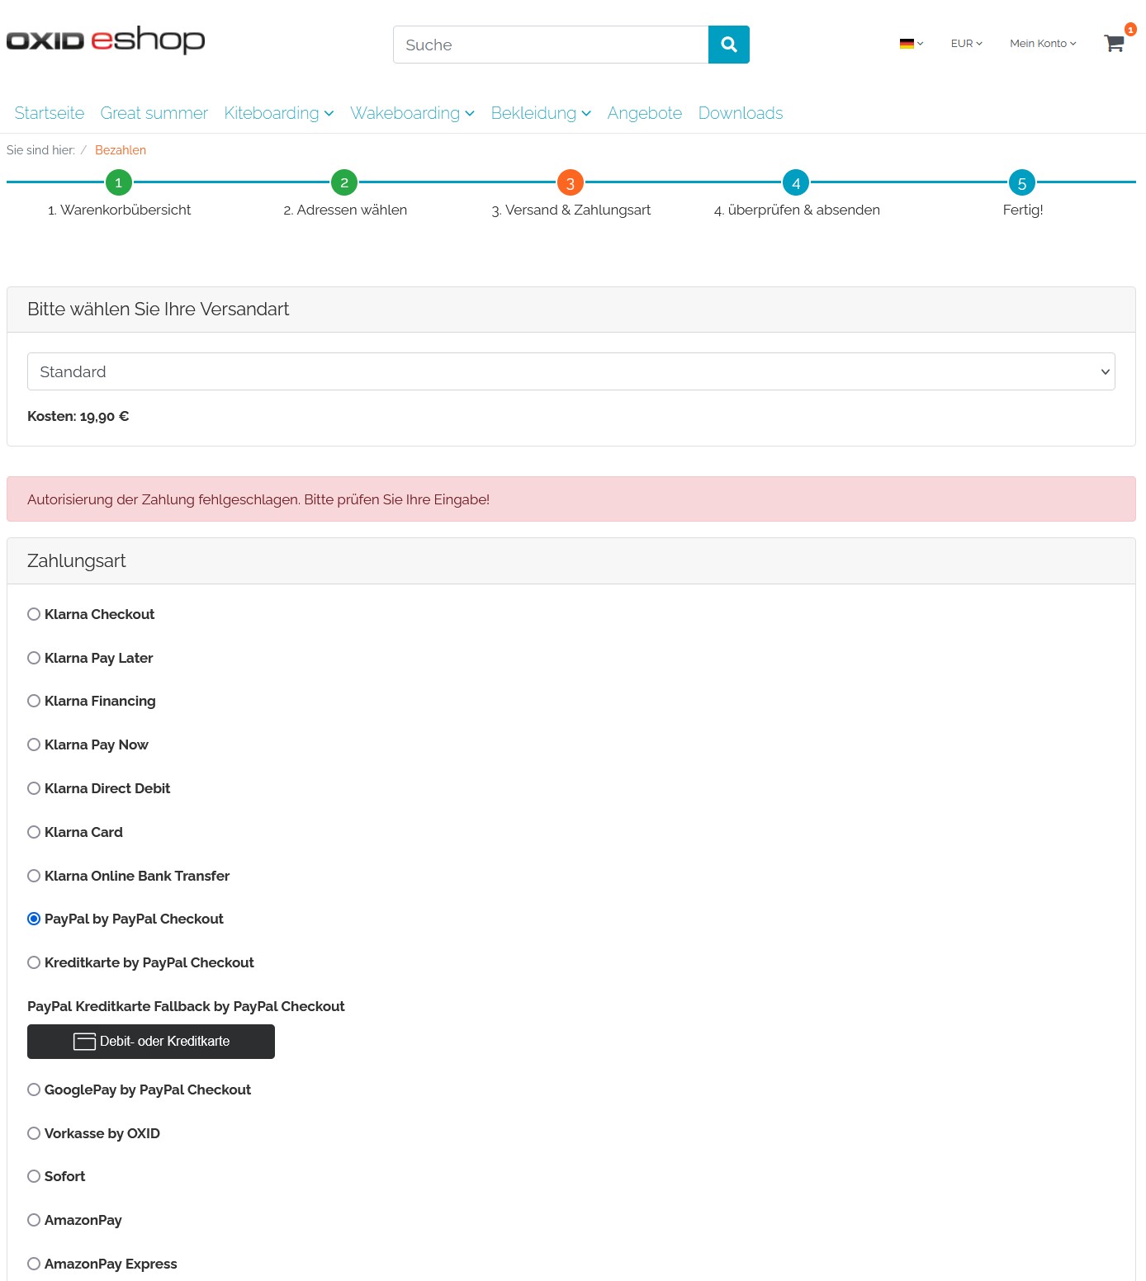Screen dimensions: 1146x1281
Task: Click step 2 circle Adressen wählen
Action: [x=344, y=182]
